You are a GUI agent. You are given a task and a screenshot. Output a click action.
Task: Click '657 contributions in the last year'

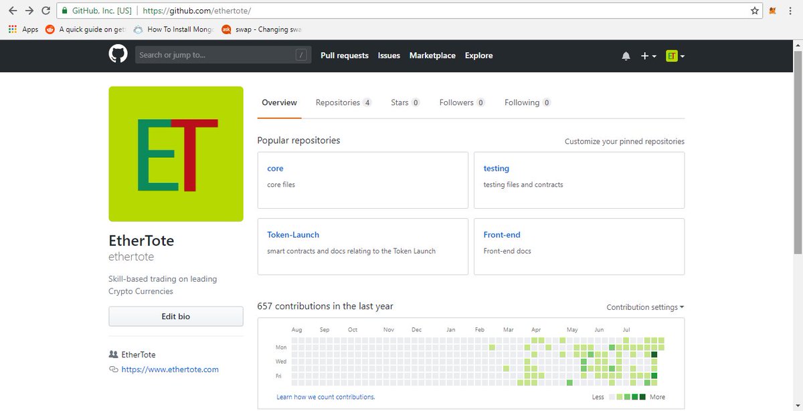tap(325, 306)
